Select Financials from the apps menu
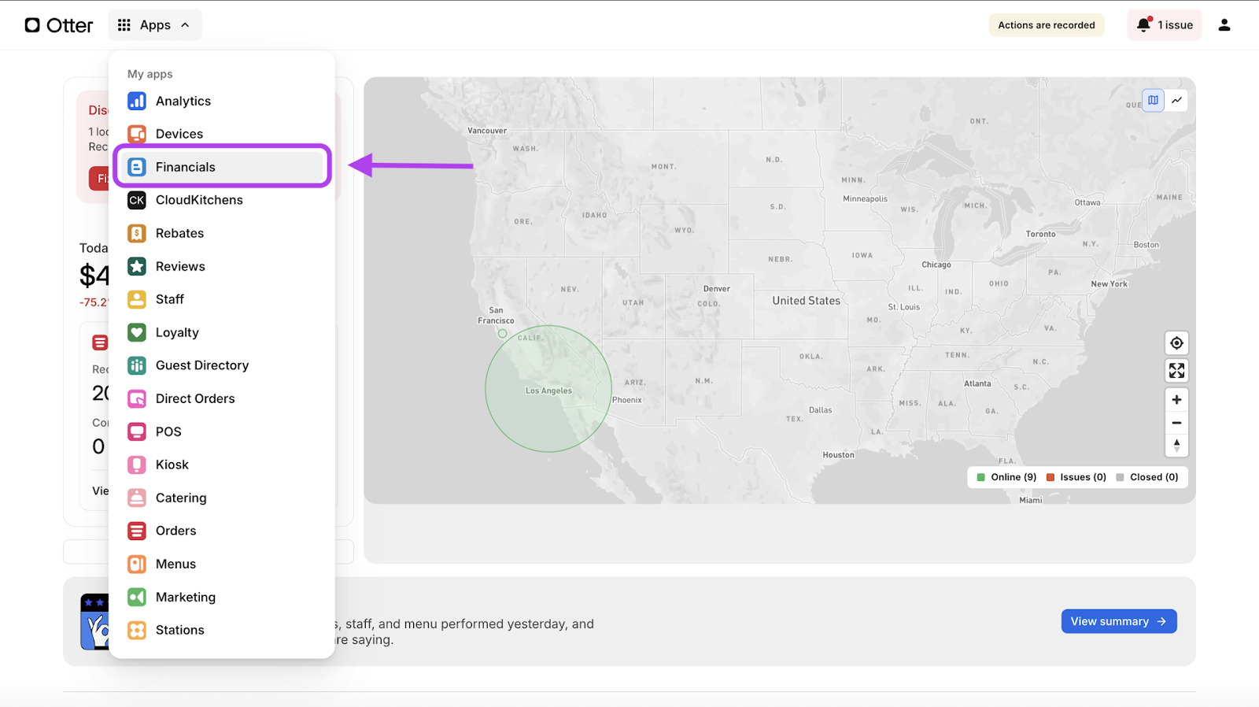This screenshot has width=1259, height=707. (186, 167)
